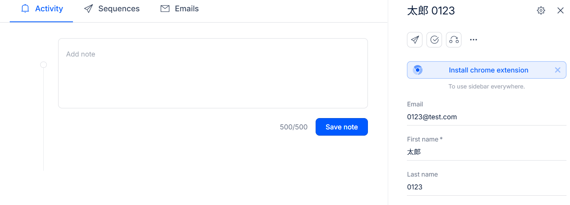Open the three-dot more options menu
The height and width of the screenshot is (205, 570).
tap(474, 40)
